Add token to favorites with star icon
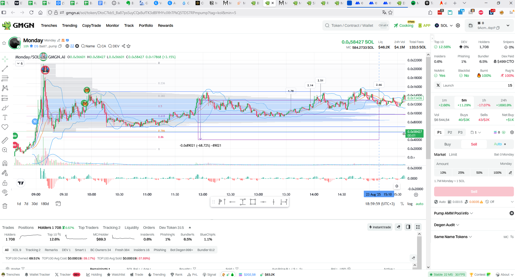 (4, 43)
